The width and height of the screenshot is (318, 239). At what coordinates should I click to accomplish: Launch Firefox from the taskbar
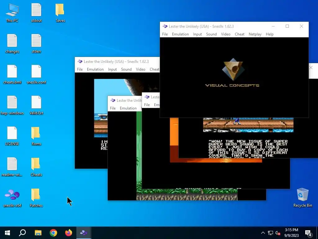[69, 233]
